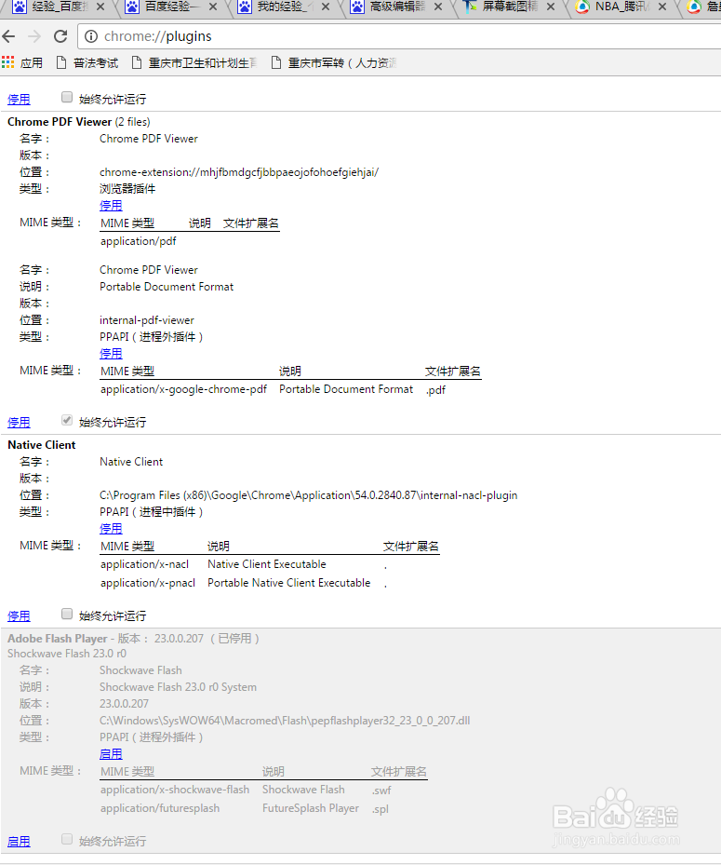Screen dimensions: 721x865
Task: Open the 重庆市军转 bookmark
Action: (334, 63)
